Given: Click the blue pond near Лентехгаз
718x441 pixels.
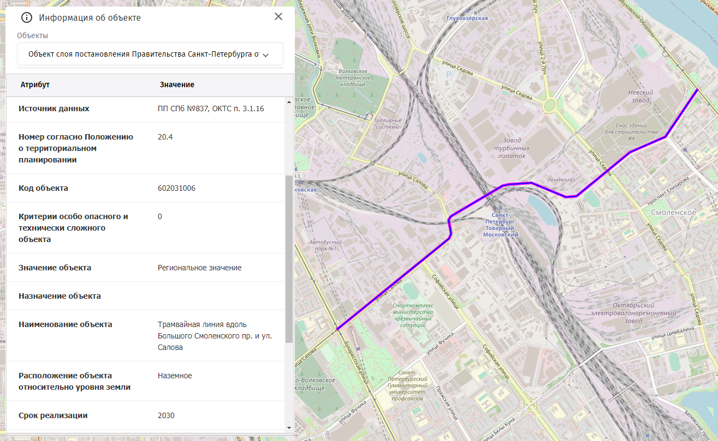Looking at the screenshot, I should click(x=542, y=211).
